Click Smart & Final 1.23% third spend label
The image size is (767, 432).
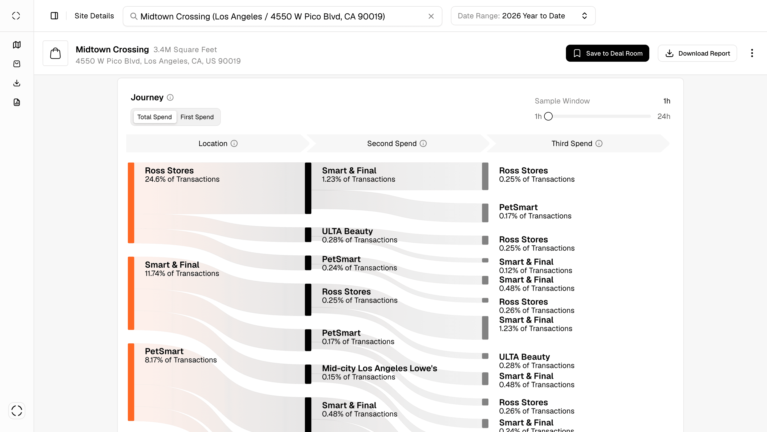536,324
